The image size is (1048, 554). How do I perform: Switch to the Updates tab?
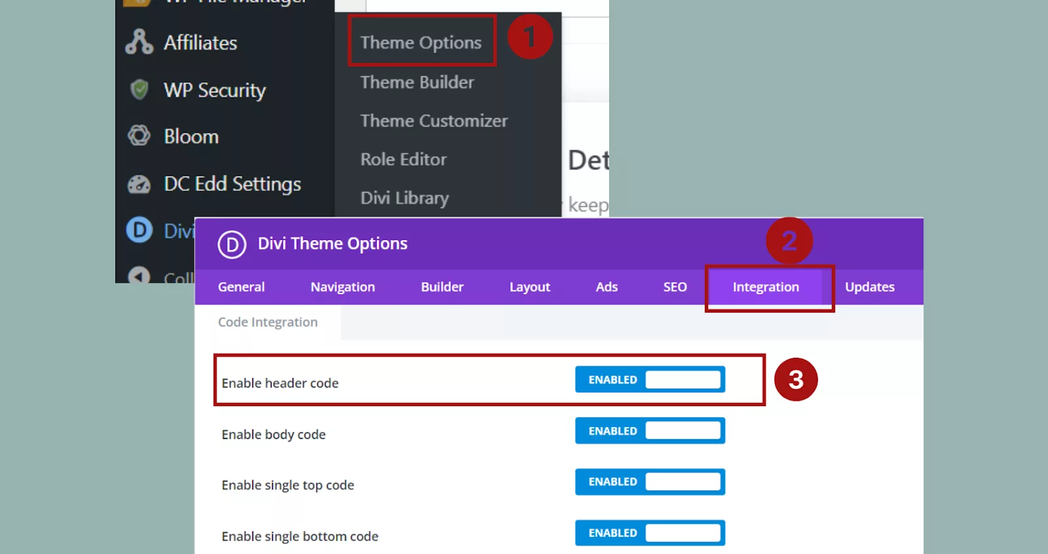tap(870, 287)
